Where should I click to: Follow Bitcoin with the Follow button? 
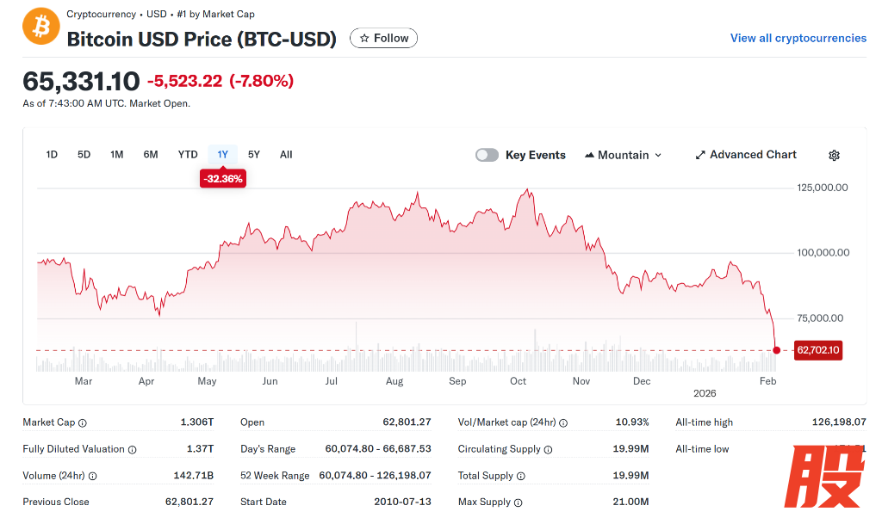click(x=383, y=38)
